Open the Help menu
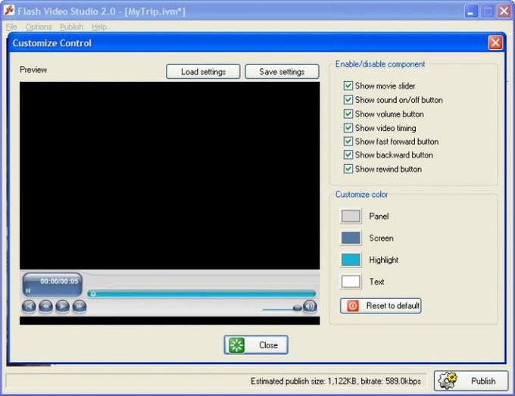The height and width of the screenshot is (396, 515). (99, 27)
